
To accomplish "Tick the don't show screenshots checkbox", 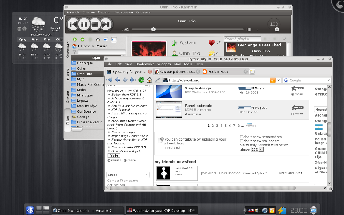I will pyautogui.click(x=242, y=137).
